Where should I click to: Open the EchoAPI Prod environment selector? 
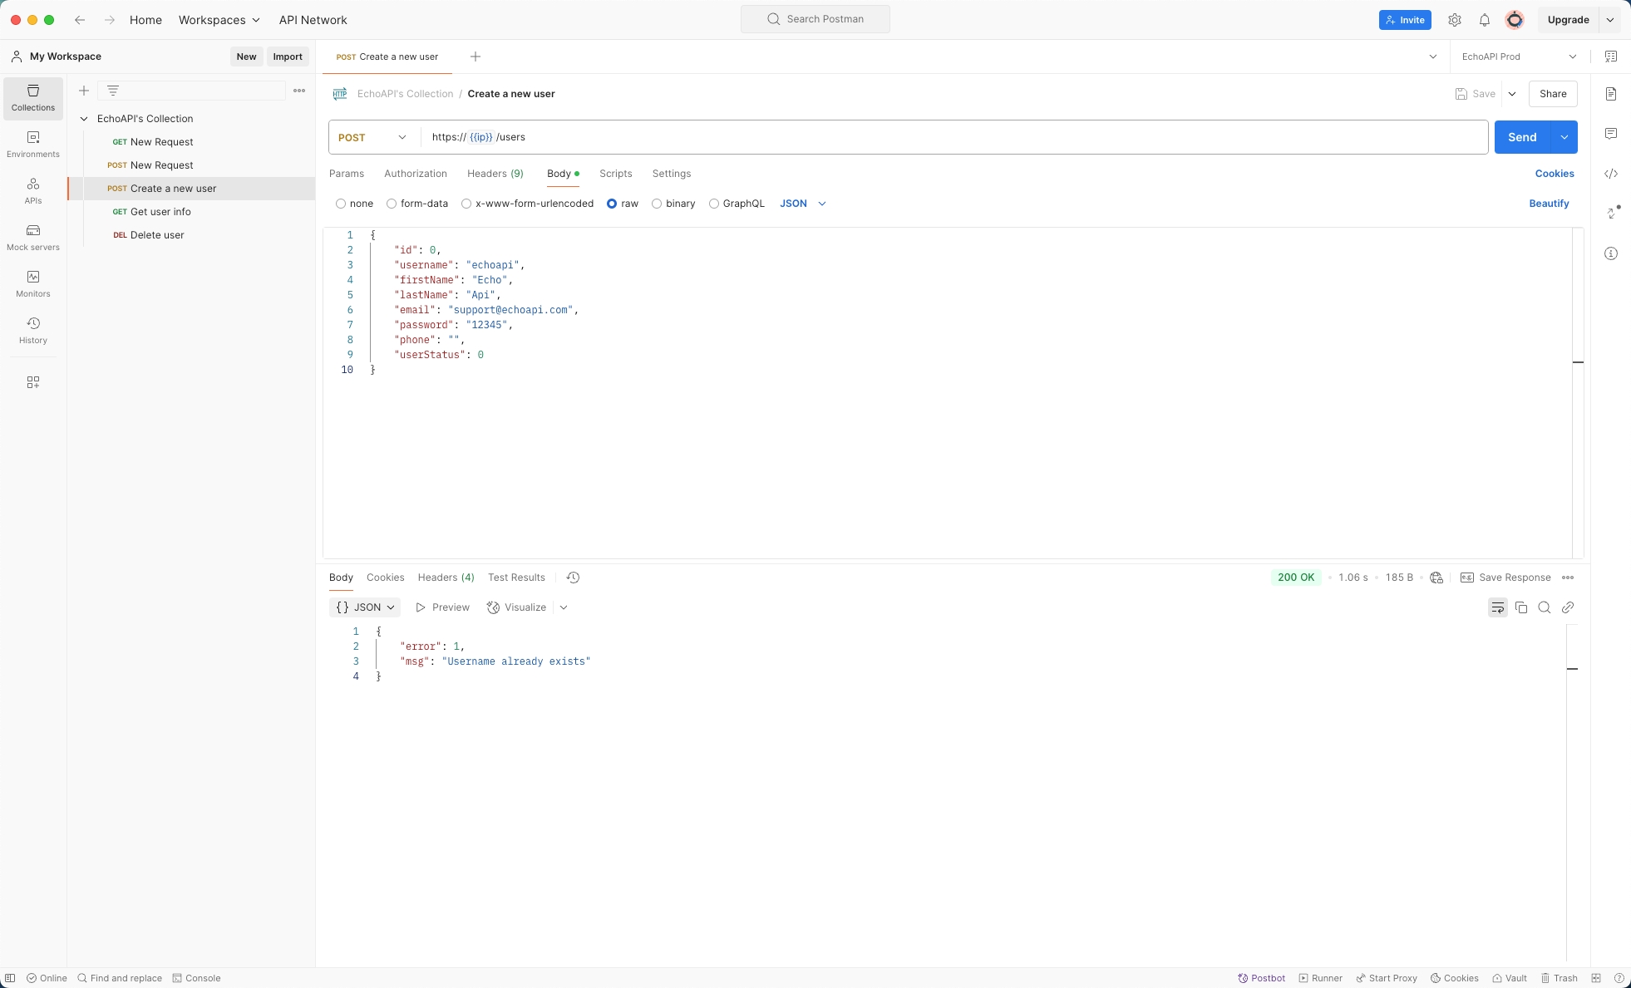tap(1520, 57)
